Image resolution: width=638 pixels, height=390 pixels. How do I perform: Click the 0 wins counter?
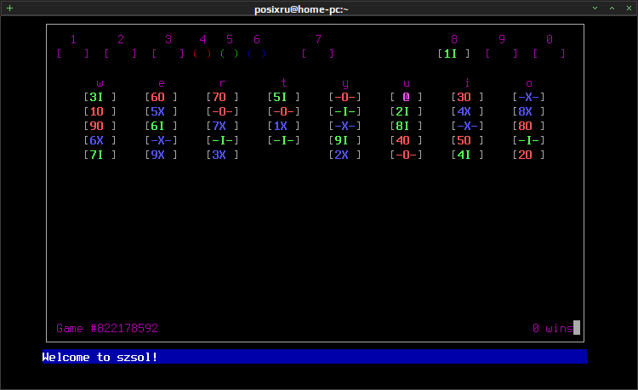pyautogui.click(x=553, y=328)
